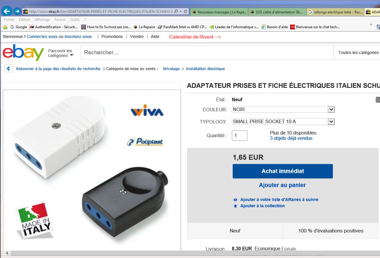Click the blue back chevron beside Retourner
Screen dimensions: 380x258
(9, 69)
